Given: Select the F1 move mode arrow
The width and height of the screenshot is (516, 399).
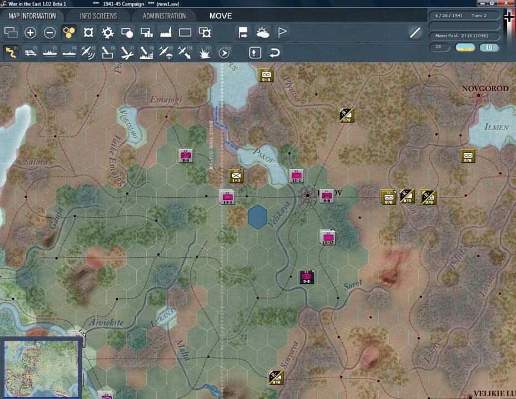Looking at the screenshot, I should pos(11,53).
